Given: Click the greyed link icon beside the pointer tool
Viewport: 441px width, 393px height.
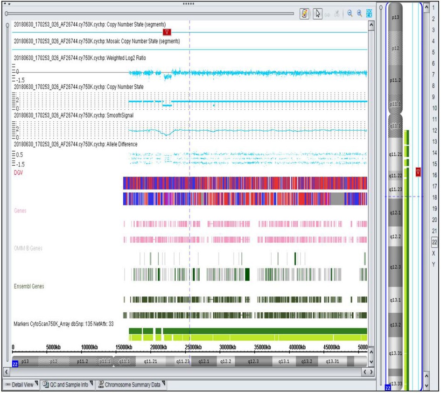Looking at the screenshot, I should click(x=327, y=14).
